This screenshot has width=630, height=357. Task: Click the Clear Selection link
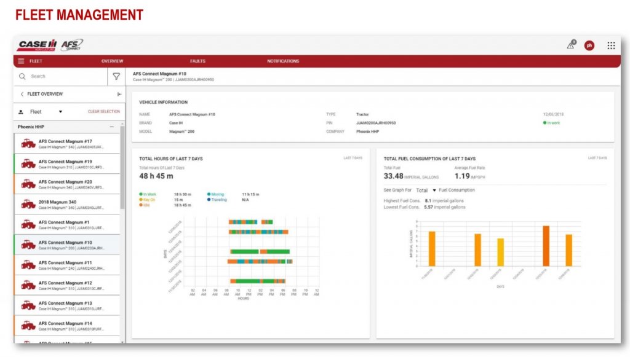coord(103,111)
